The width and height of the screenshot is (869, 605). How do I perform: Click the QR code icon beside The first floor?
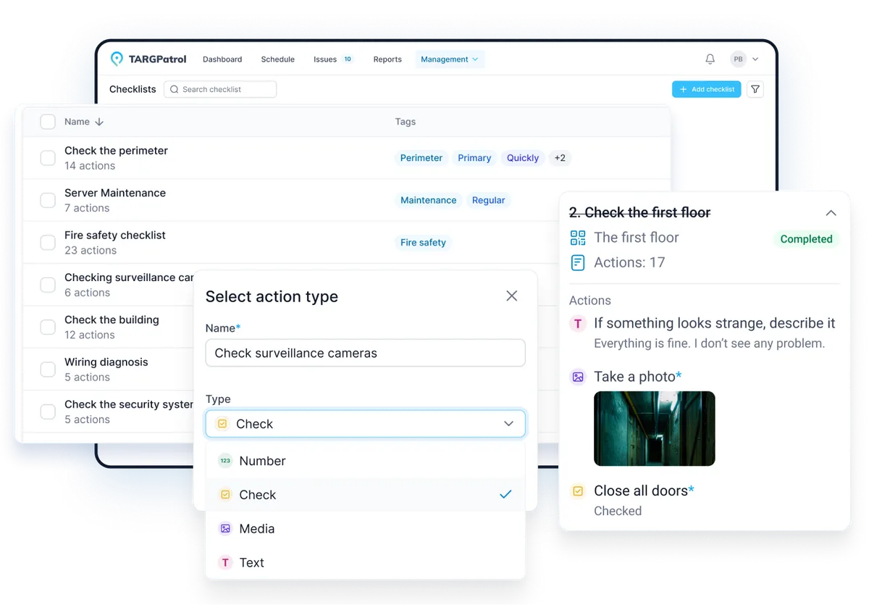[x=577, y=238]
